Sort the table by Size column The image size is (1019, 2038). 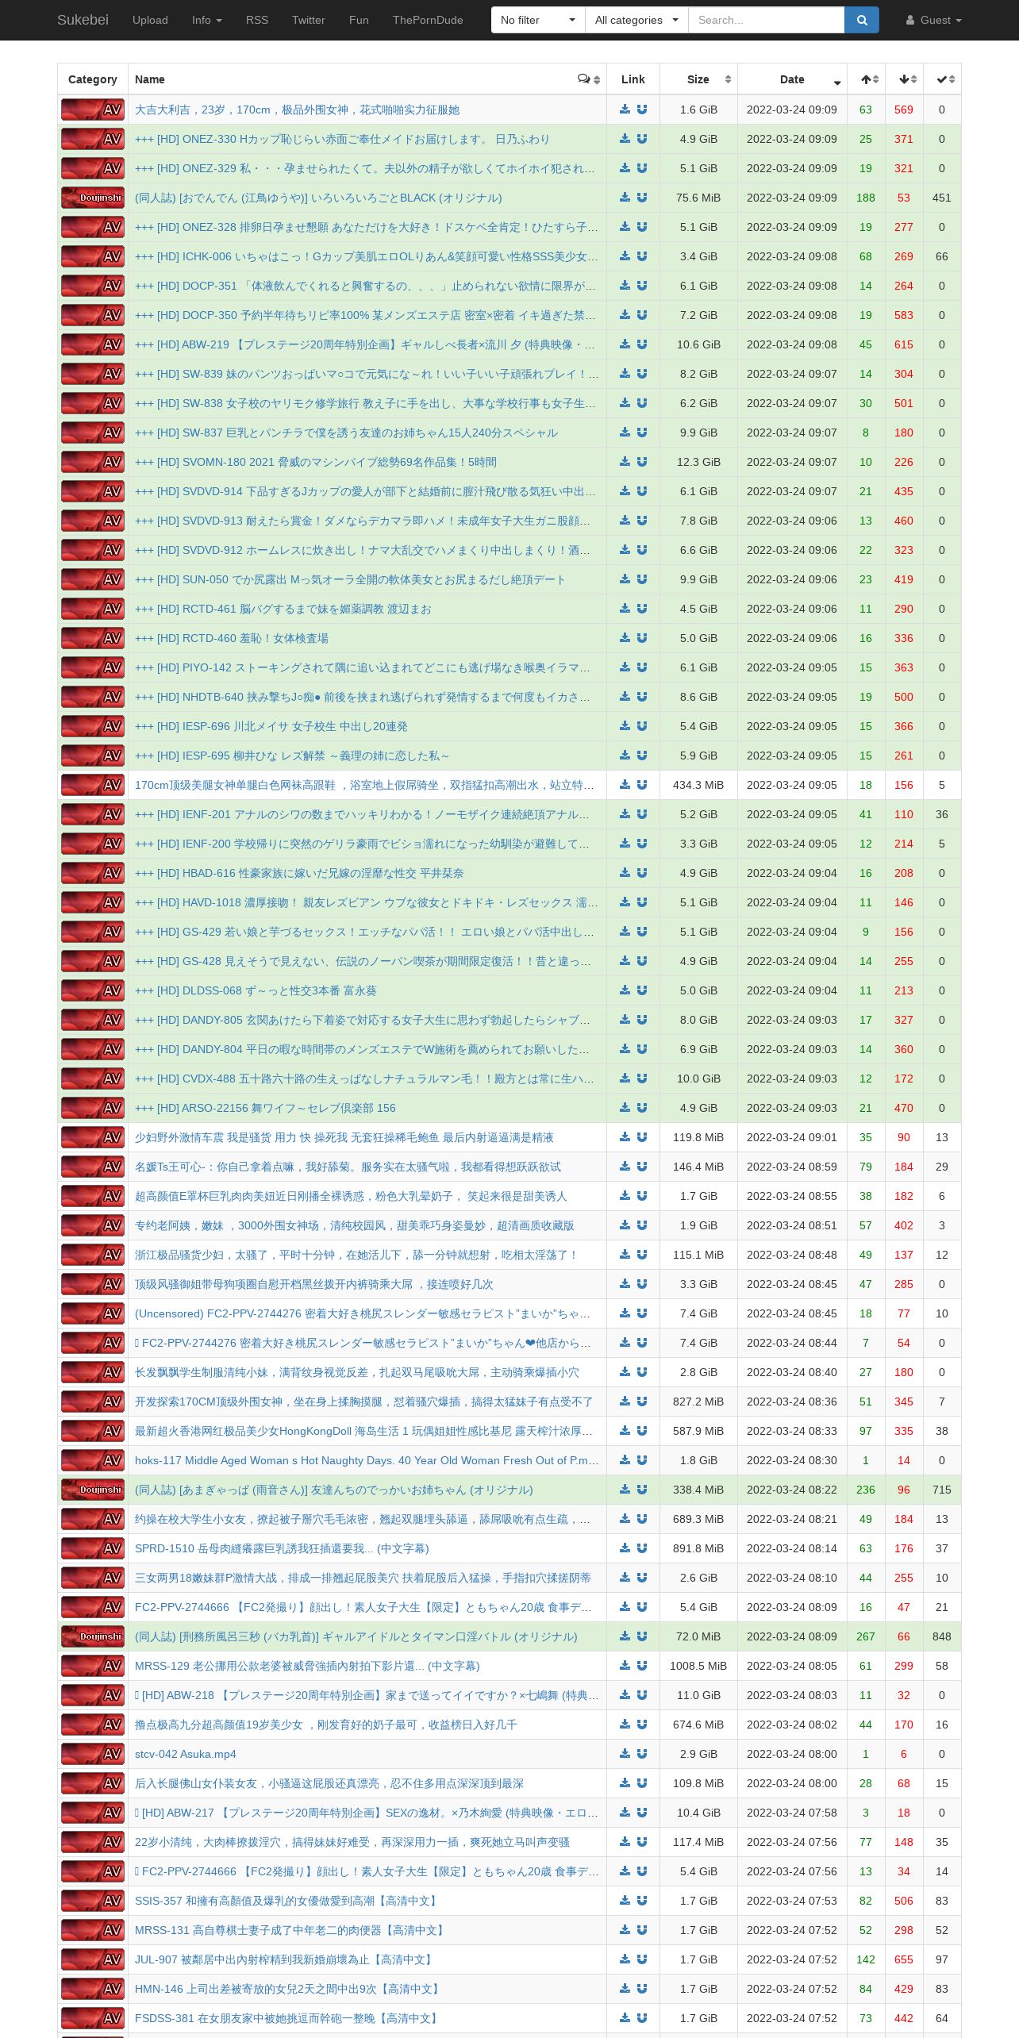click(x=698, y=79)
